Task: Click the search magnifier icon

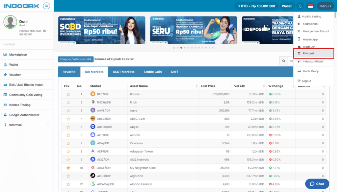Action: [x=284, y=61]
